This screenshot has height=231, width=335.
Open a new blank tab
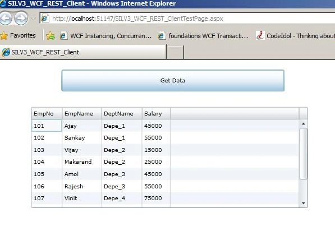pos(175,52)
